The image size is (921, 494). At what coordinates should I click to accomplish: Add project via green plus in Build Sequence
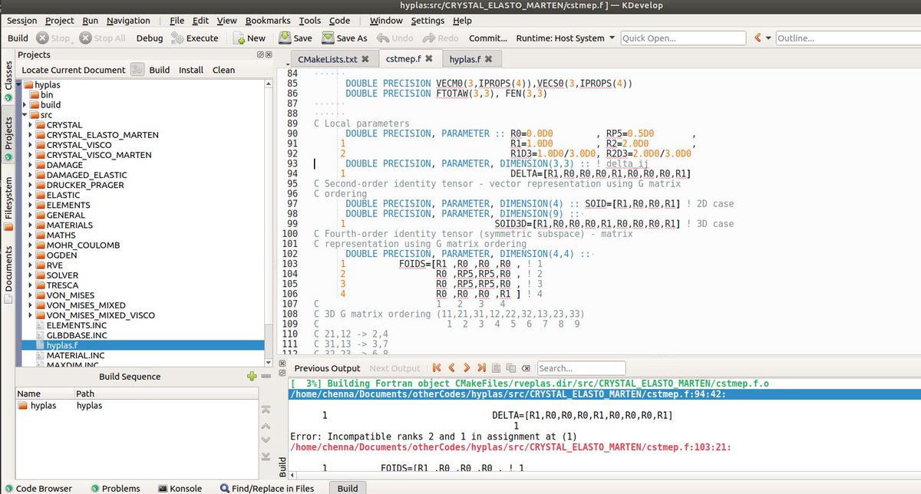coord(251,376)
